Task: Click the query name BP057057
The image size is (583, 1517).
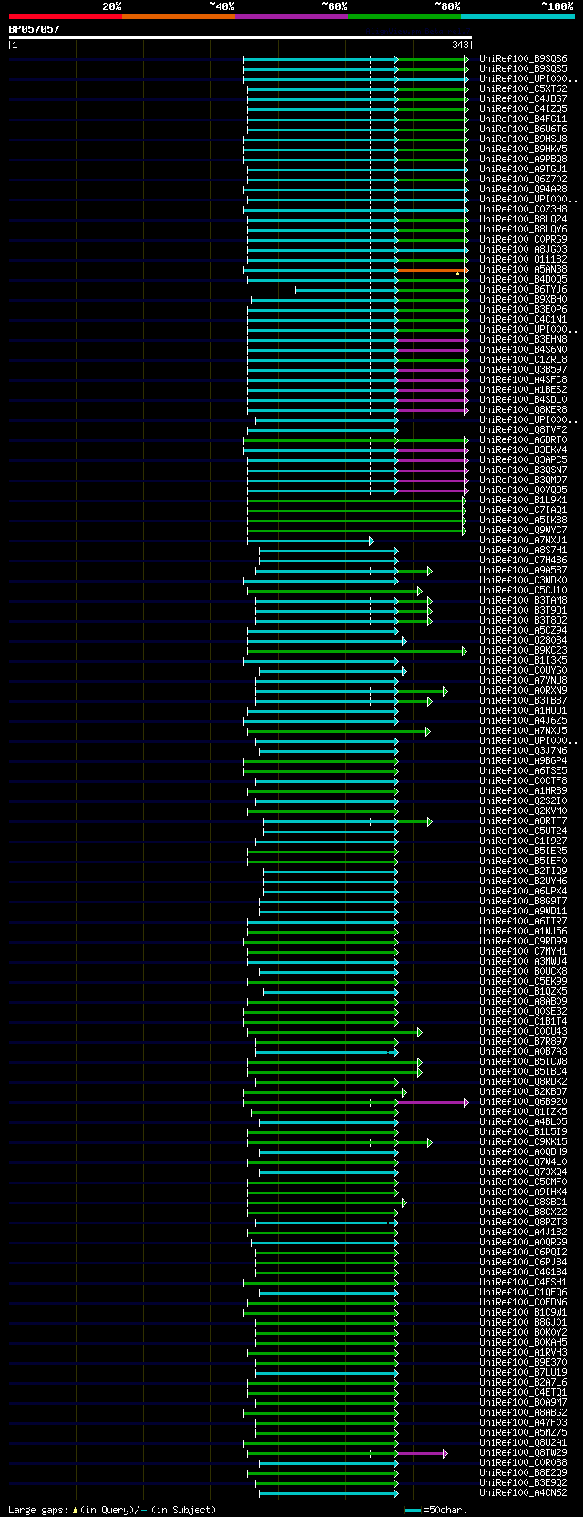Action: coord(34,29)
